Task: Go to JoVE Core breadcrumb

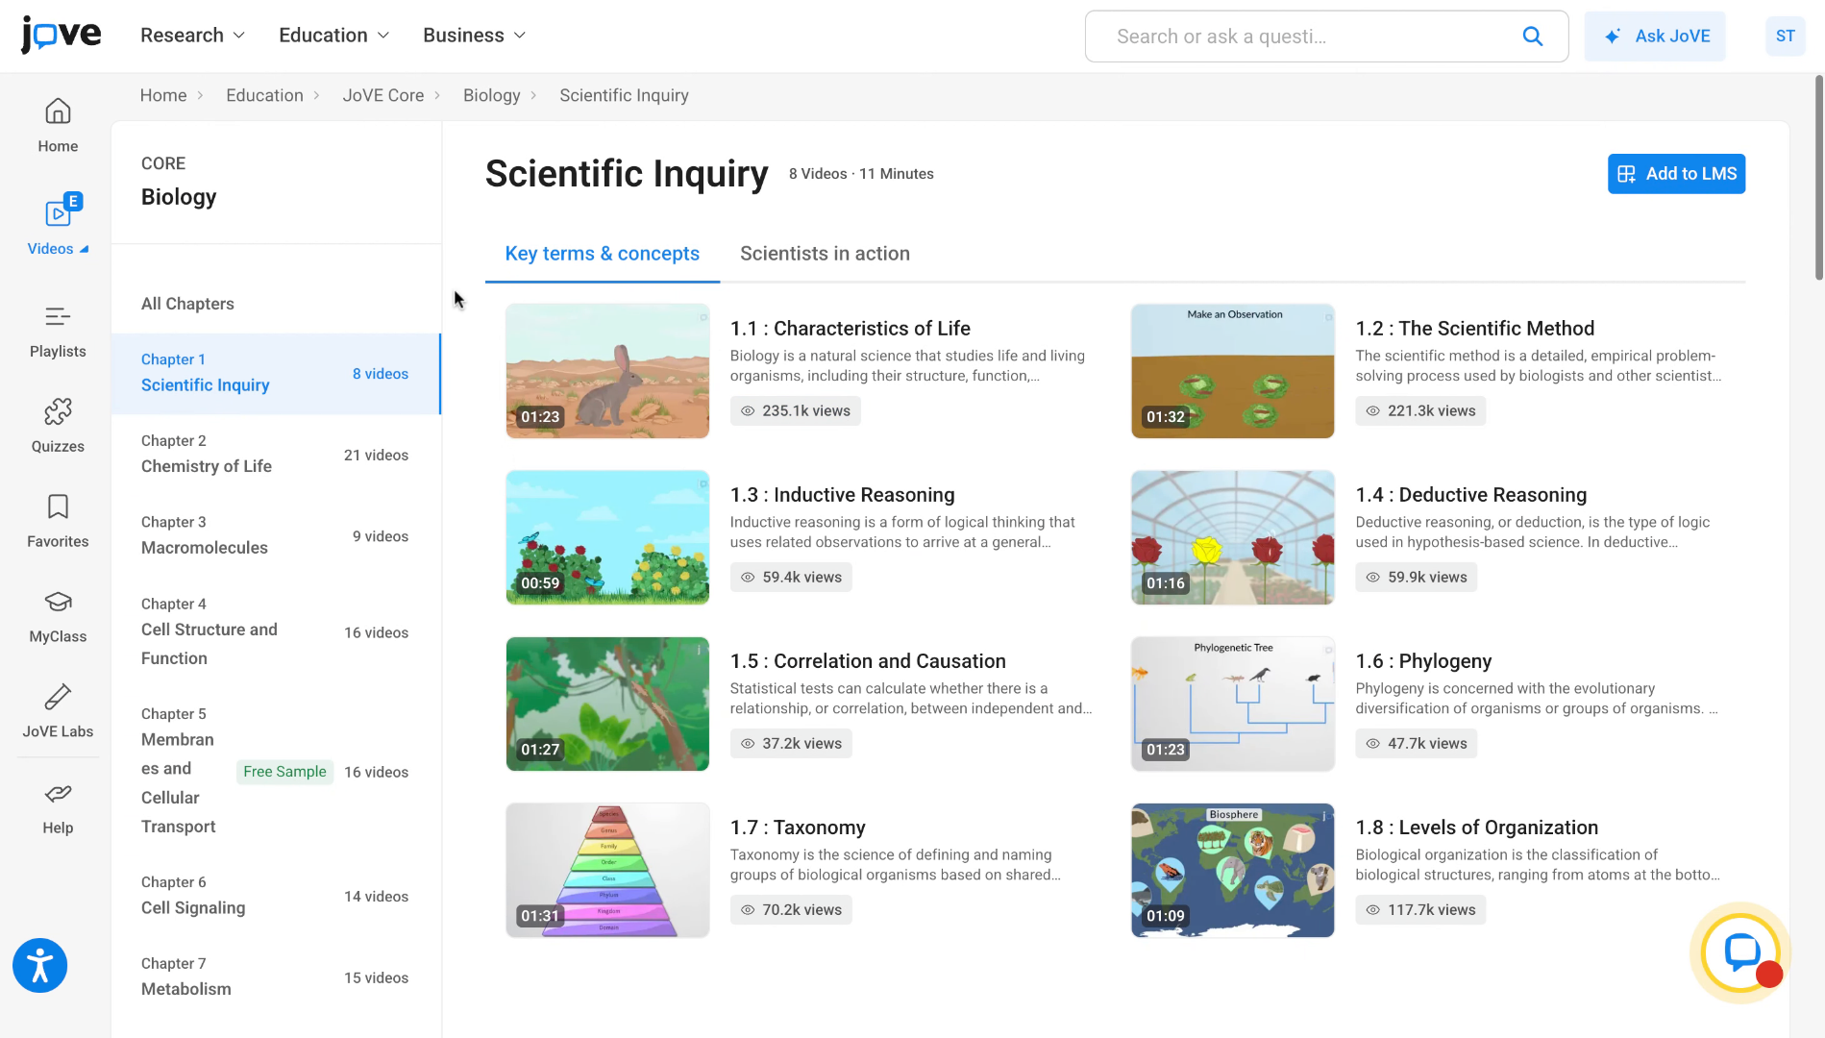Action: (x=383, y=95)
